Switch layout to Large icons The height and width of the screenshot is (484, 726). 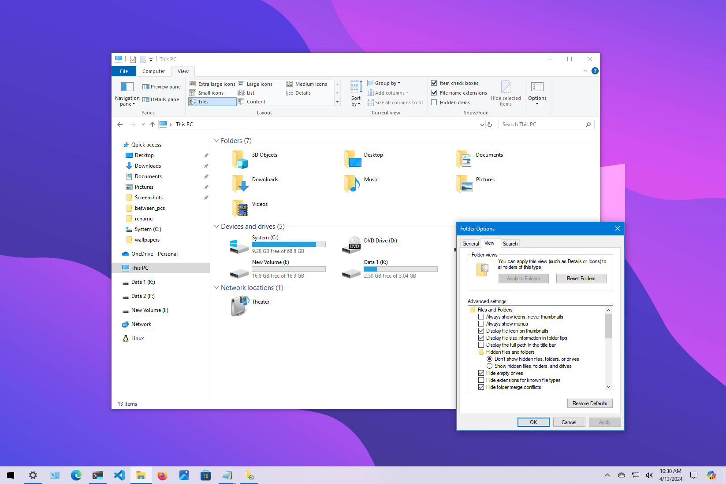click(x=255, y=84)
